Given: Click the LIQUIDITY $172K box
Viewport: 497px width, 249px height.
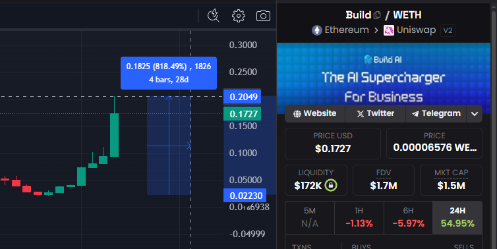Looking at the screenshot, I should click(x=316, y=180).
